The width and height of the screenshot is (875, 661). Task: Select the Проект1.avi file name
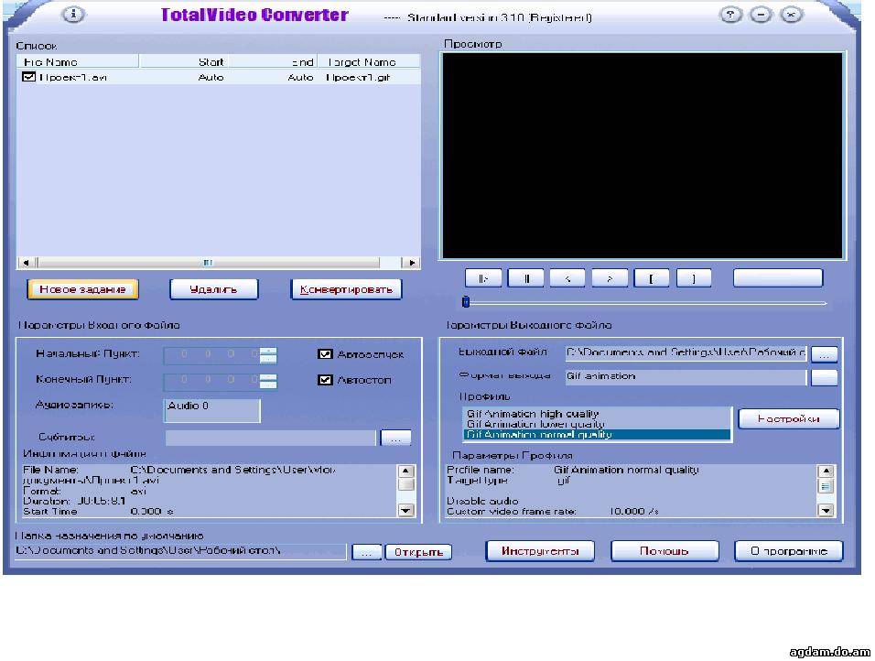coord(73,77)
